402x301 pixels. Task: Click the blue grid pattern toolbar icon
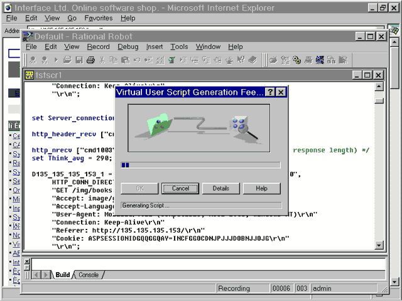[320, 60]
